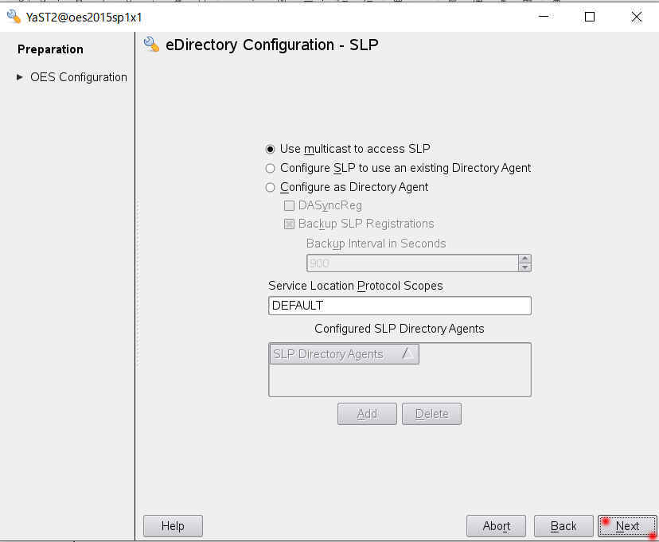Decrease backup interval with down arrow
This screenshot has width=659, height=542.
click(x=524, y=267)
